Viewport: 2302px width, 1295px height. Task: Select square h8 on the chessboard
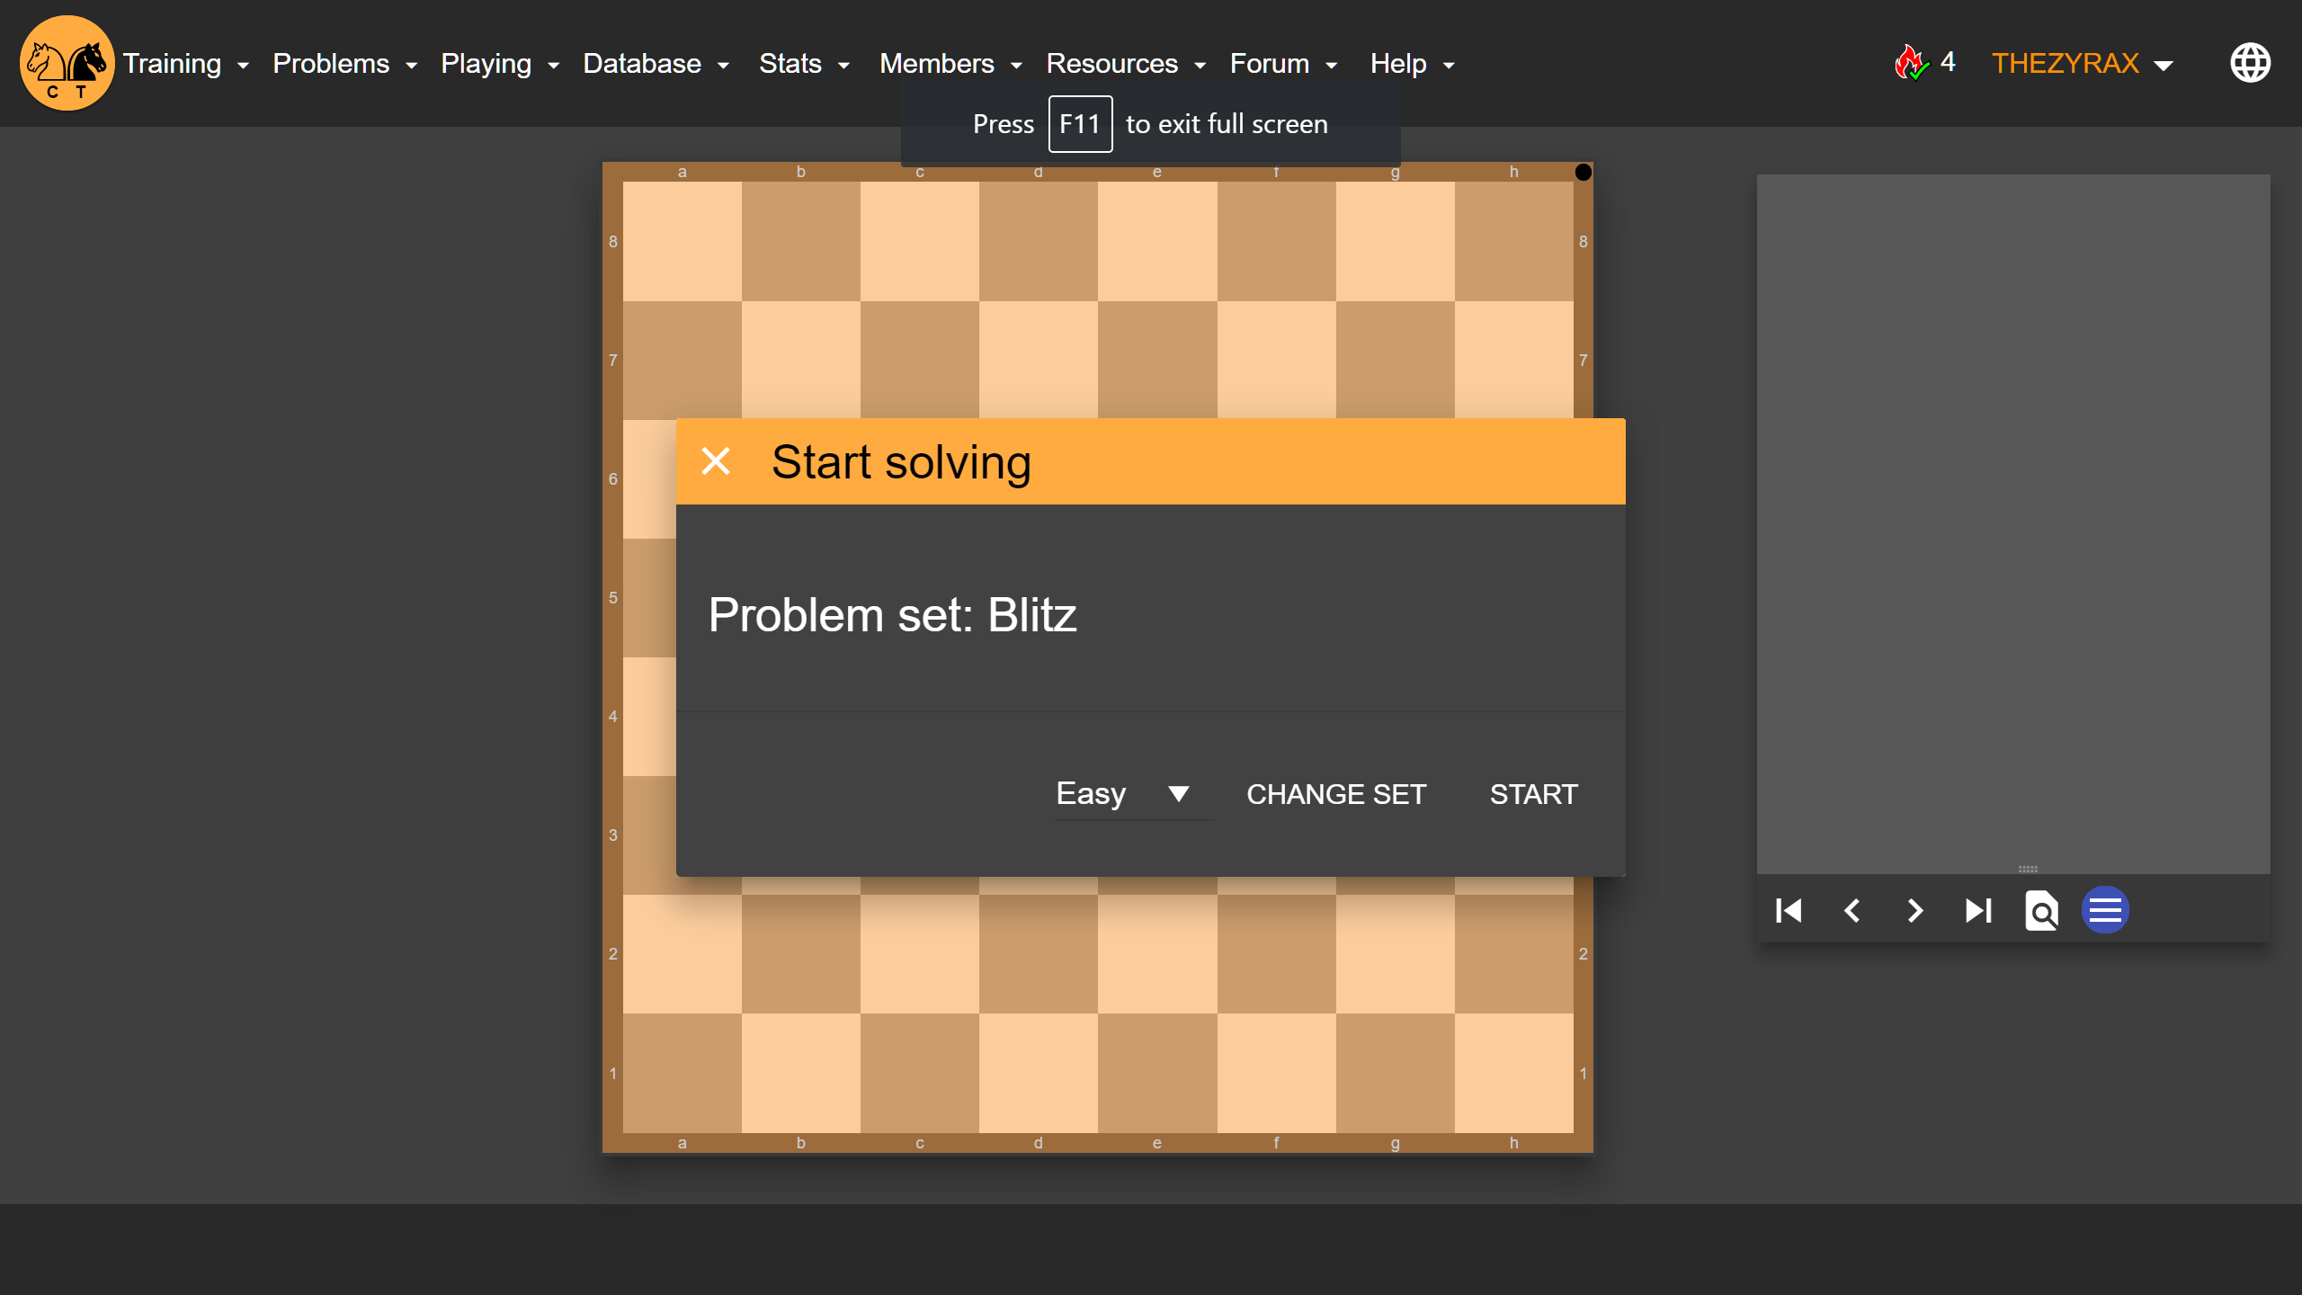[x=1514, y=238]
